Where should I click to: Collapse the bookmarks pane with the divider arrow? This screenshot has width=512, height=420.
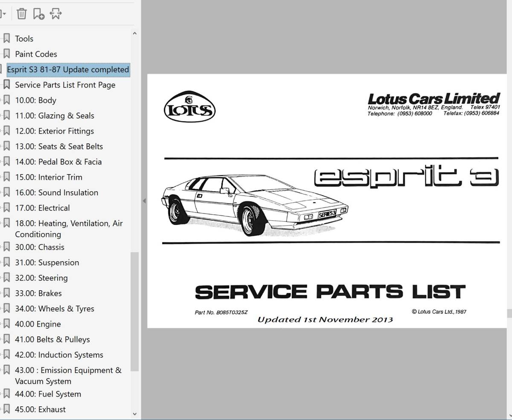tap(144, 201)
